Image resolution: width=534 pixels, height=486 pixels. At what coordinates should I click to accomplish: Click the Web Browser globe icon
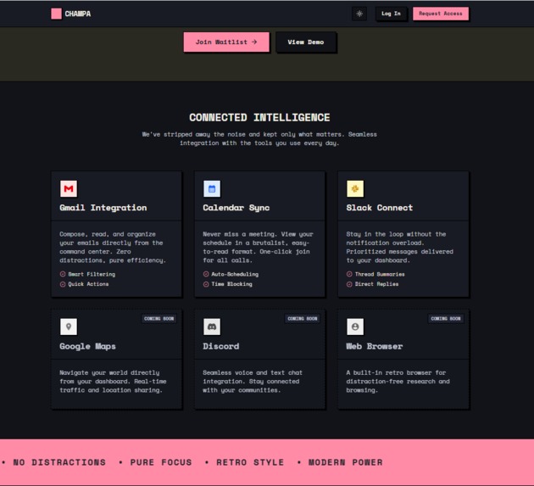[x=355, y=327]
